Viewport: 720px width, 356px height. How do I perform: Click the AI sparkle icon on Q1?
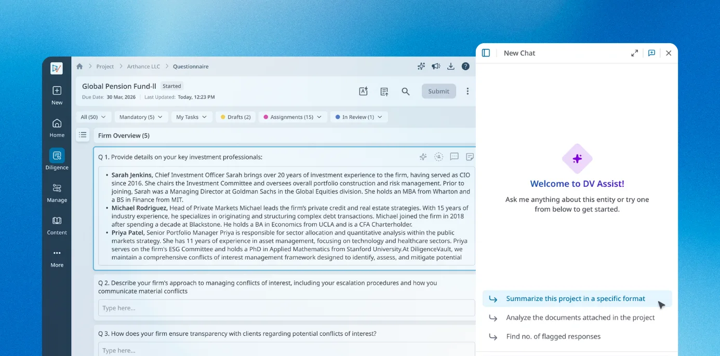click(x=423, y=157)
